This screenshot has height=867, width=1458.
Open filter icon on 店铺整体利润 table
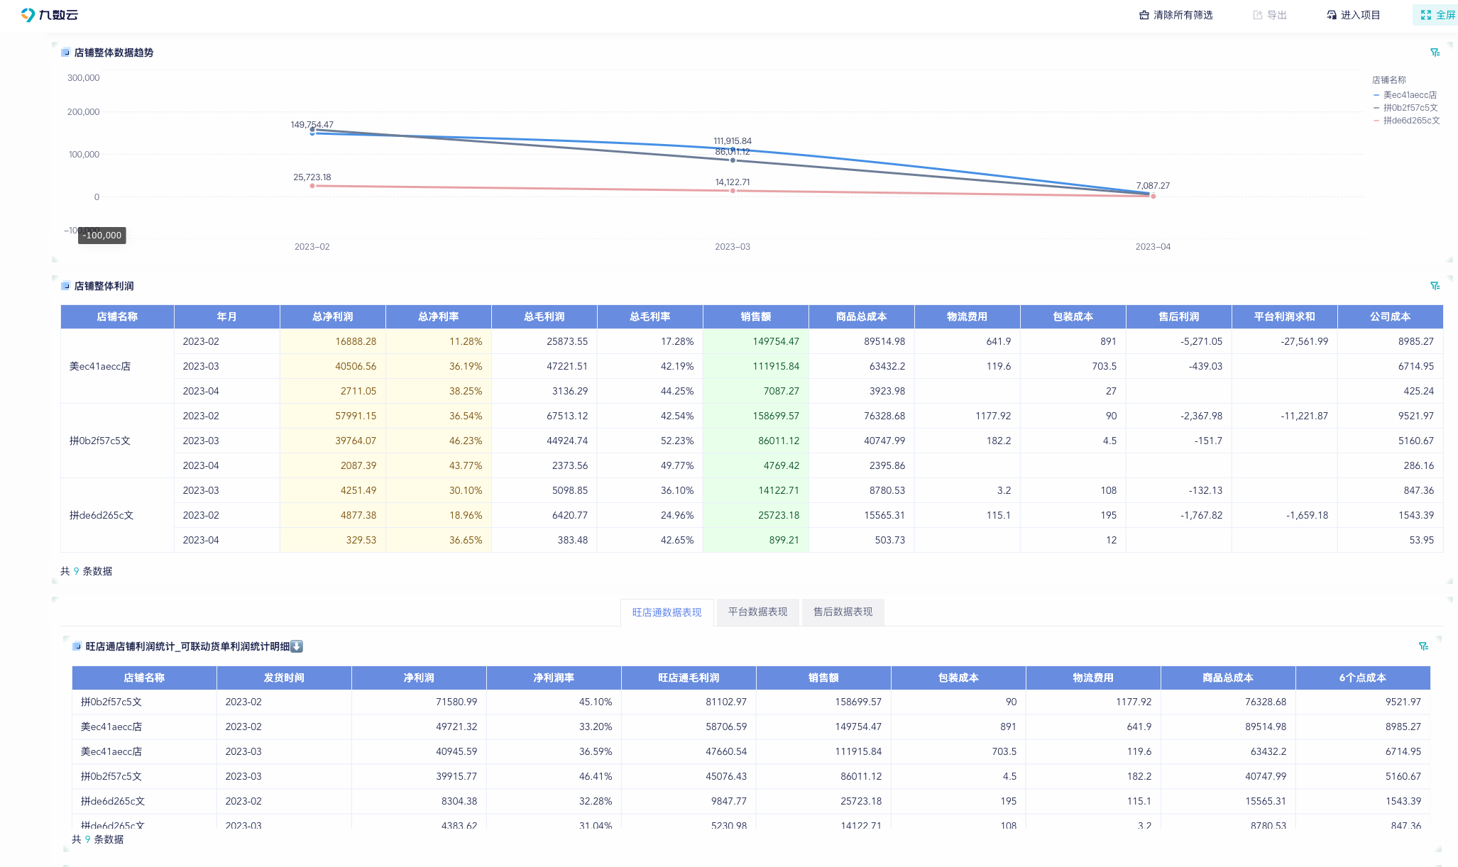tap(1435, 286)
